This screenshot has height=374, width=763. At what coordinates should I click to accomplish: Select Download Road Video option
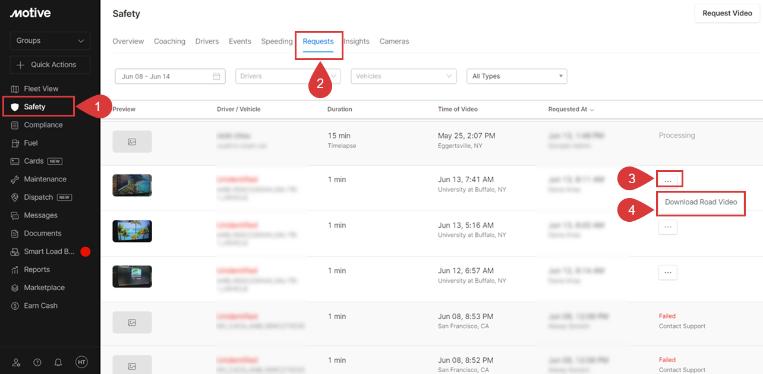701,202
